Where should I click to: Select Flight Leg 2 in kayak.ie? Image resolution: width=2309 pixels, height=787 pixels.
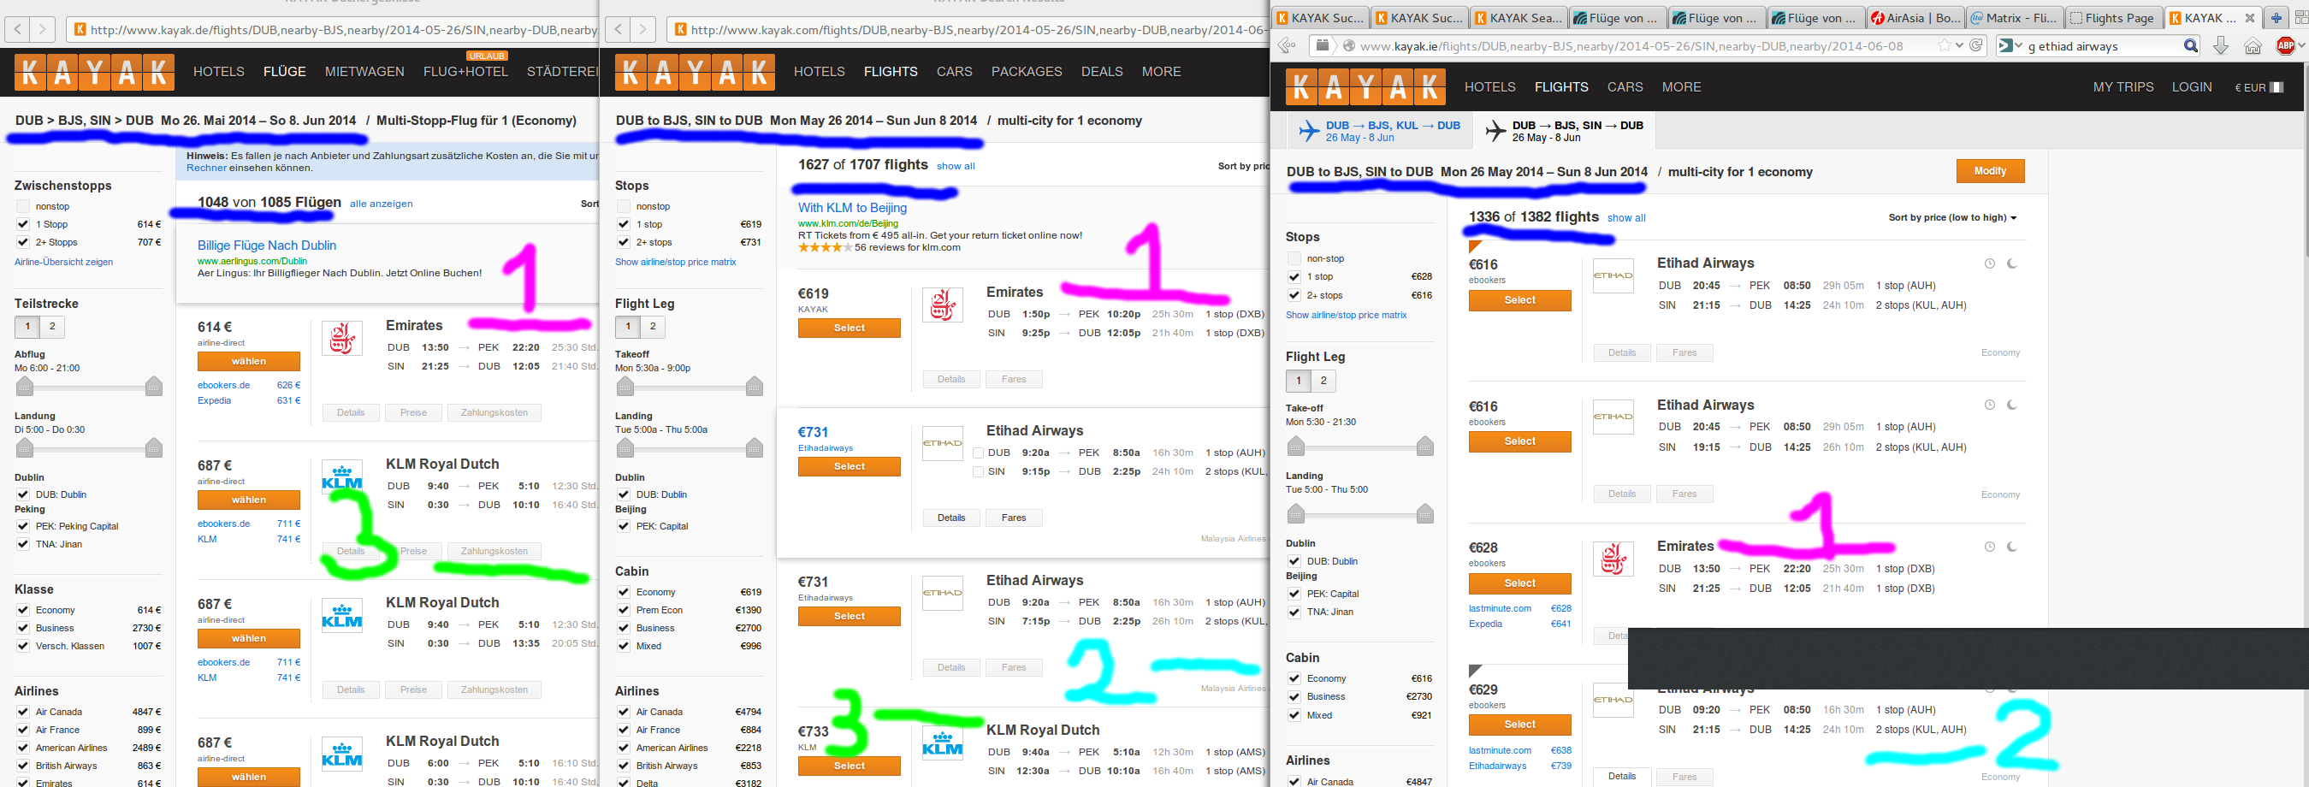(x=1323, y=381)
